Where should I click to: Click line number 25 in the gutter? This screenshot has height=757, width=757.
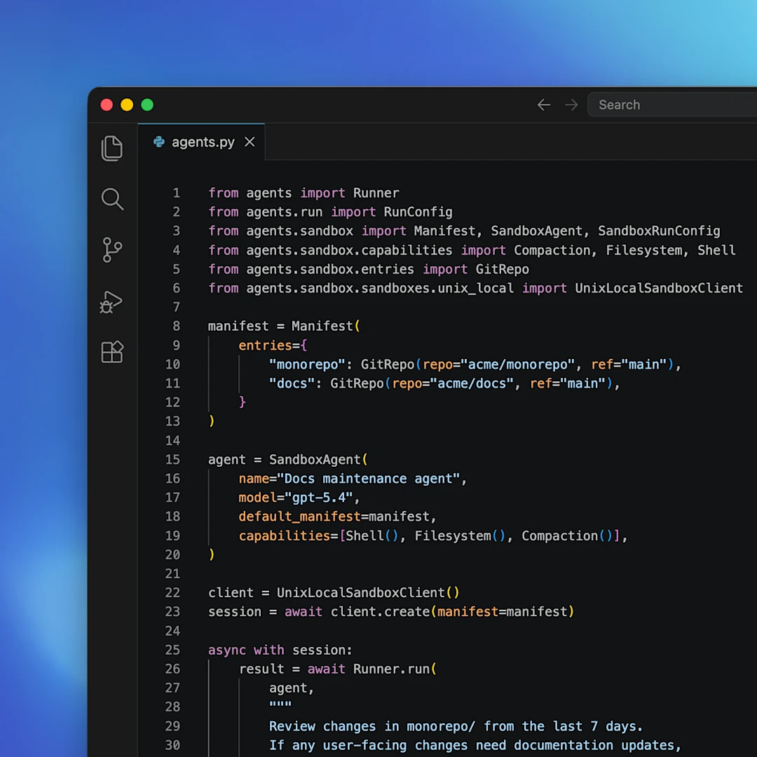click(172, 650)
